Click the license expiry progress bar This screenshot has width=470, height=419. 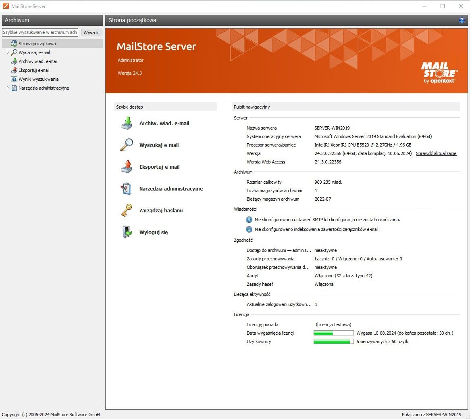tap(334, 333)
